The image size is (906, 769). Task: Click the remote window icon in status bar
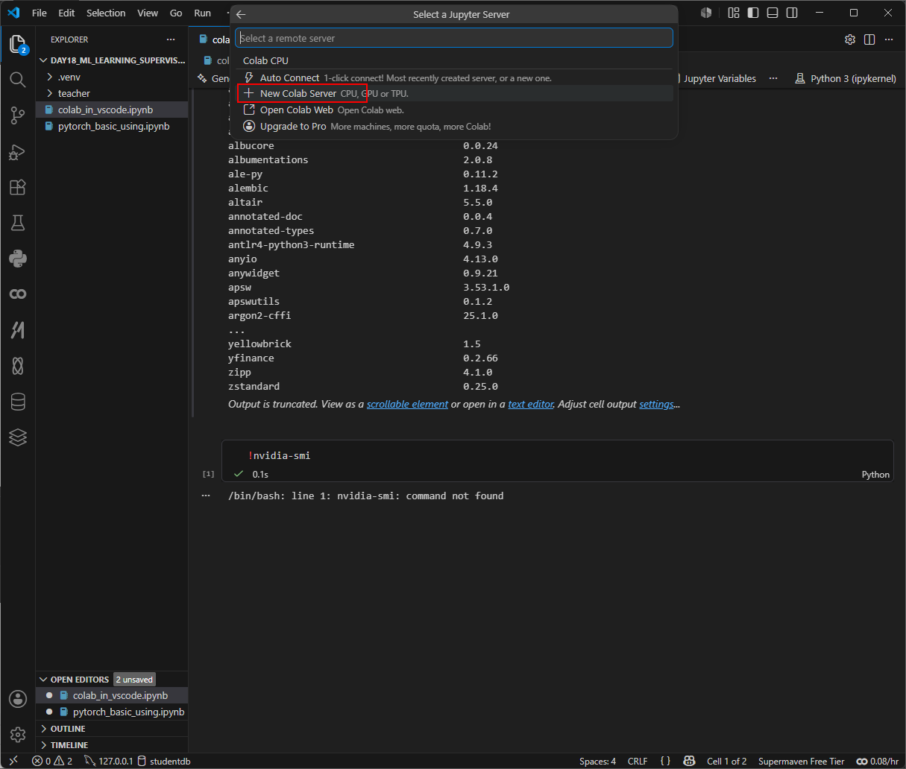13,761
